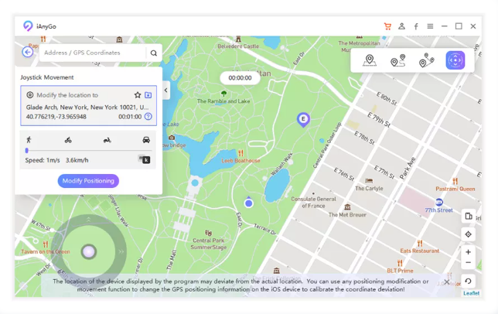Click the search magnifier icon
The height and width of the screenshot is (314, 498).
[x=154, y=53]
